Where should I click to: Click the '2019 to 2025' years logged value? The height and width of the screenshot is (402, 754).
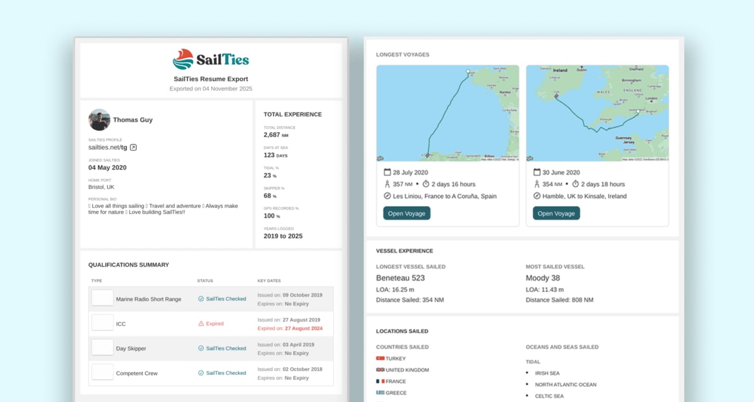(283, 236)
